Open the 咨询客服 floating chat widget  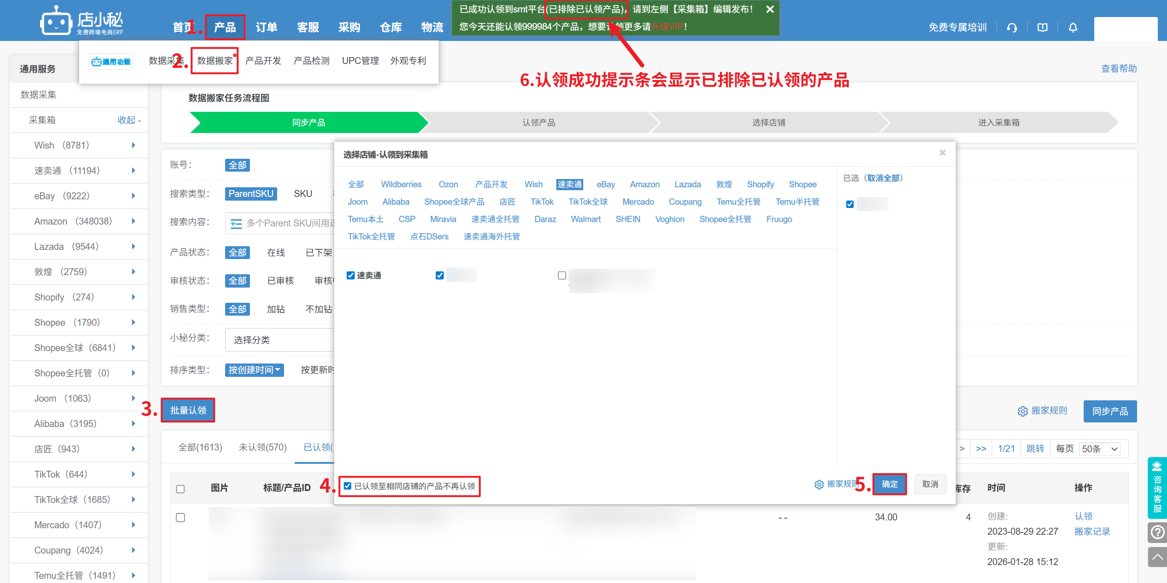[1157, 488]
